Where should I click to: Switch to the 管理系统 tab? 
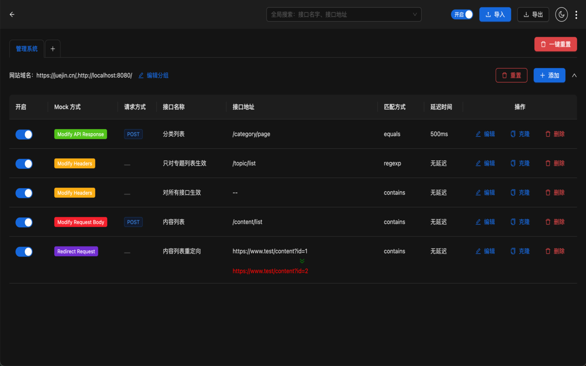[26, 48]
